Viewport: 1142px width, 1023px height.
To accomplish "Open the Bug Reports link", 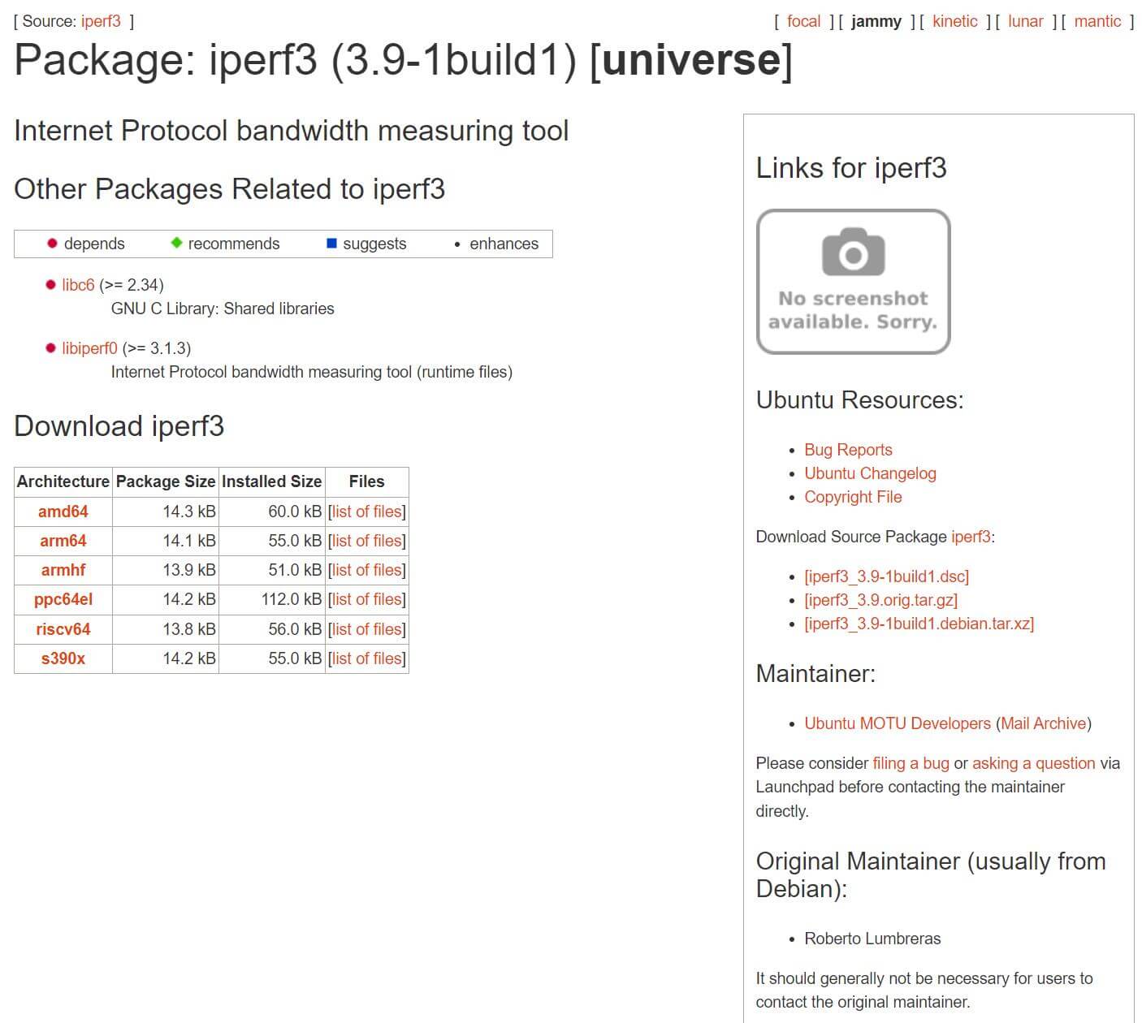I will pos(848,450).
